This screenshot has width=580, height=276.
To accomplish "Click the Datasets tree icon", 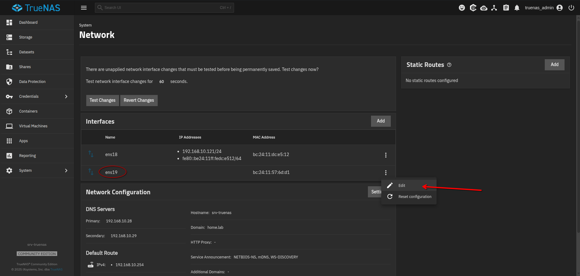I will coord(9,52).
